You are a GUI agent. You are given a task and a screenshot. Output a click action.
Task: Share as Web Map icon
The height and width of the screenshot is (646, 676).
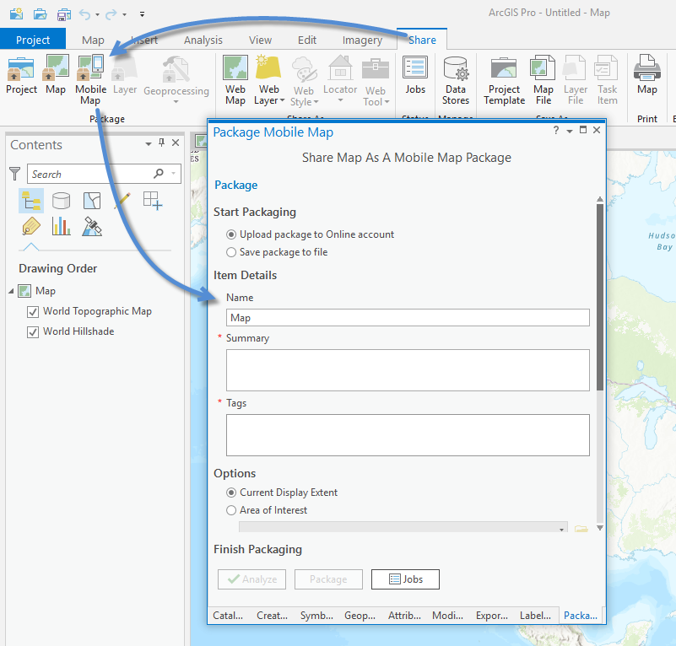[x=235, y=67]
